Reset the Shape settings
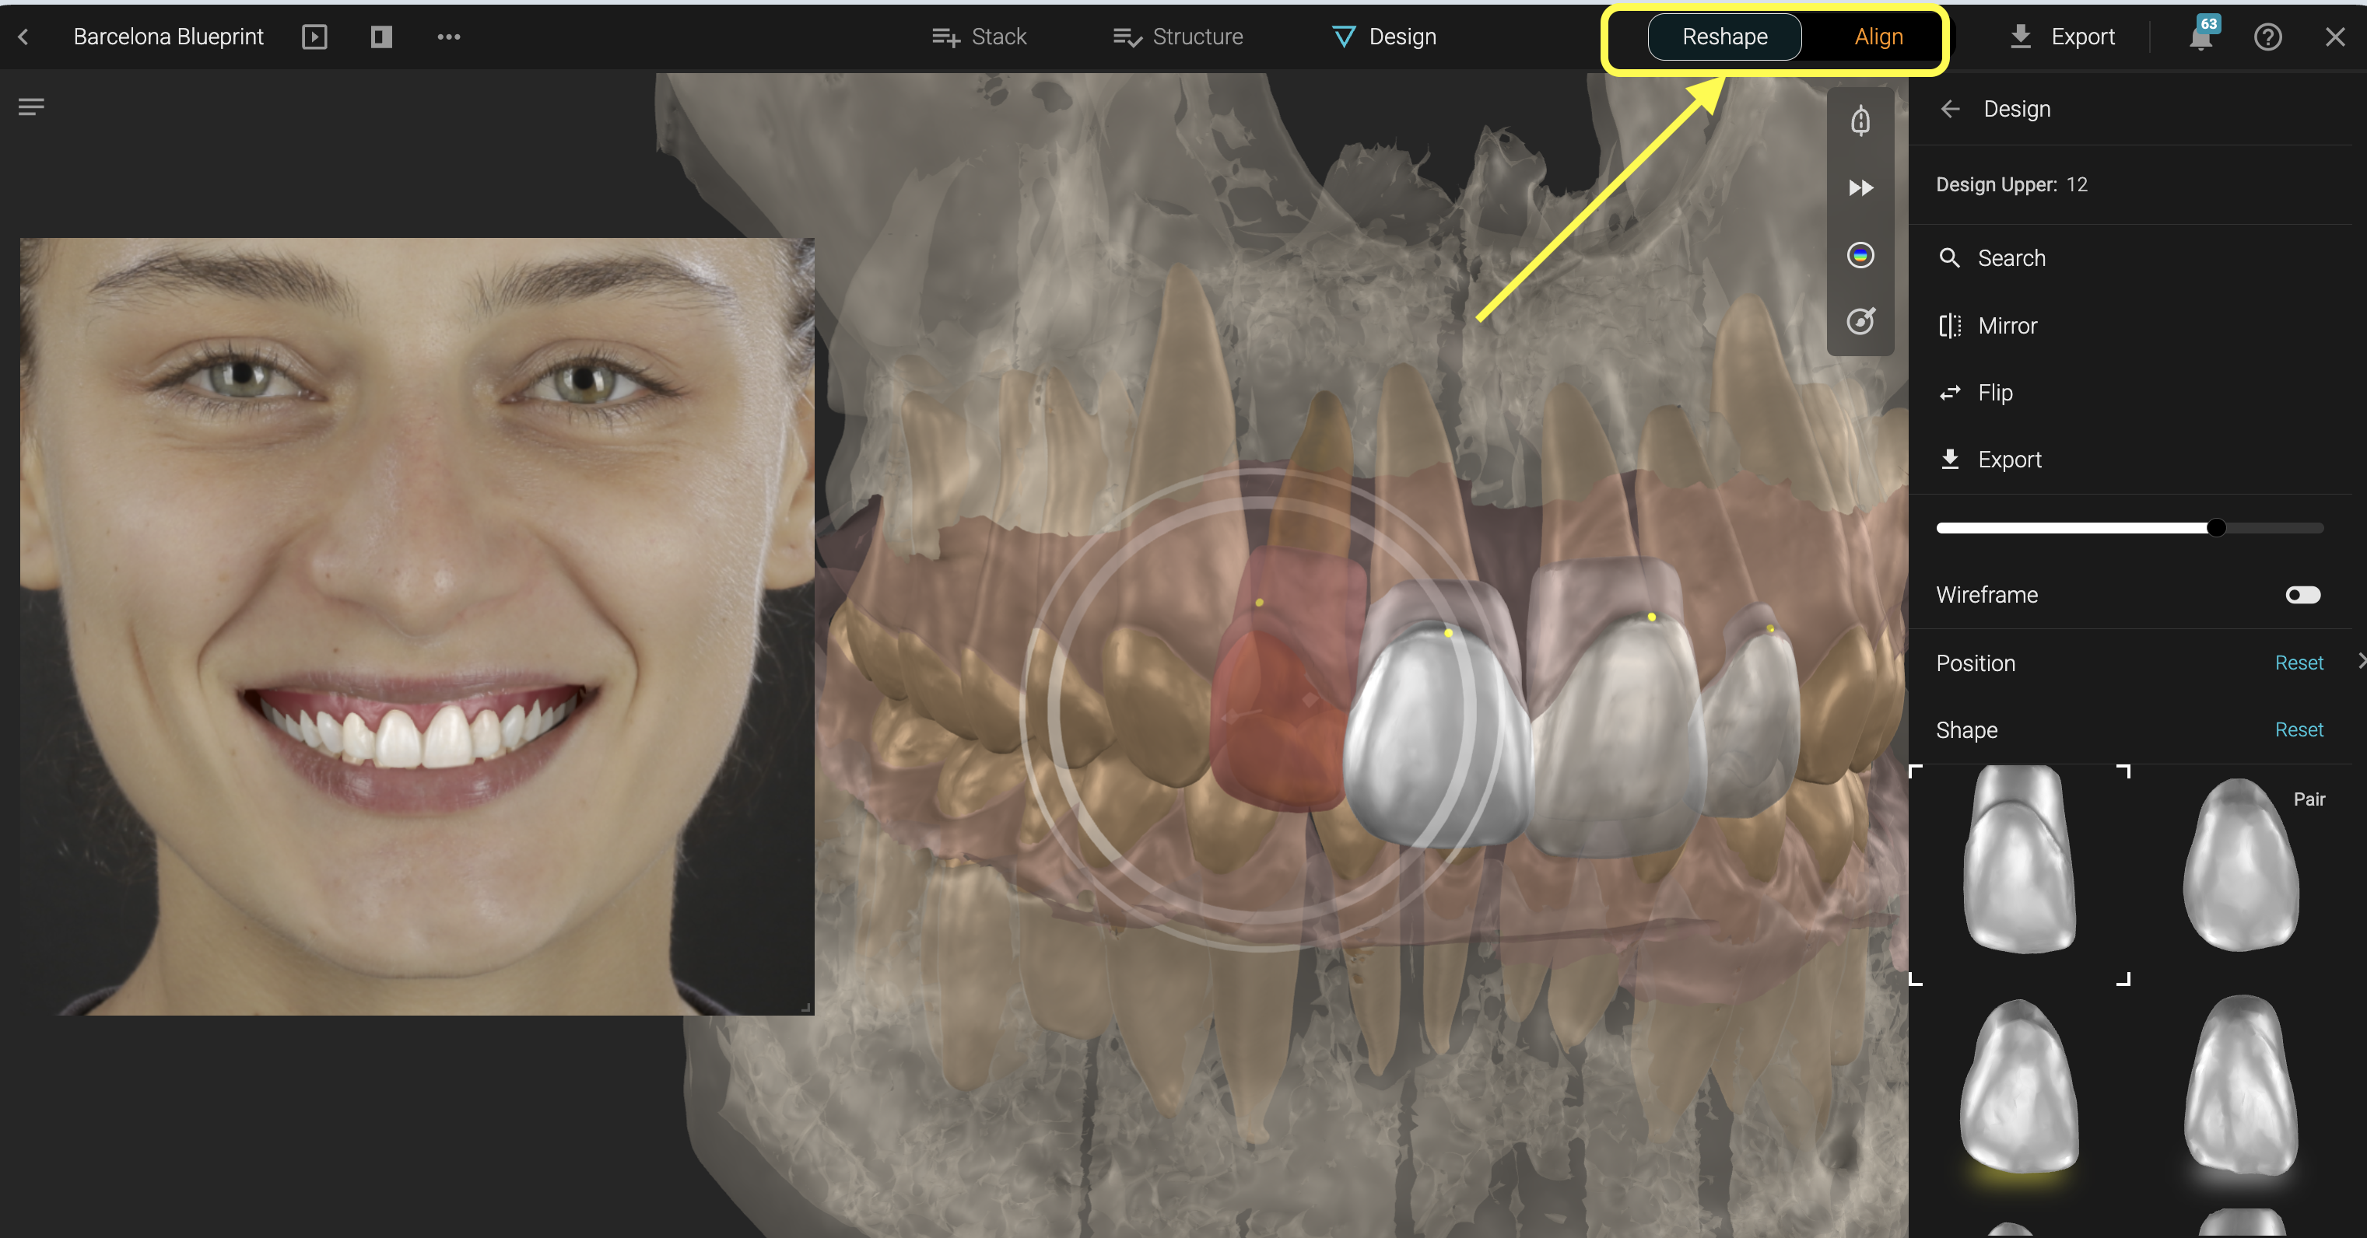Screen dimensions: 2367x1238 pos(2298,729)
